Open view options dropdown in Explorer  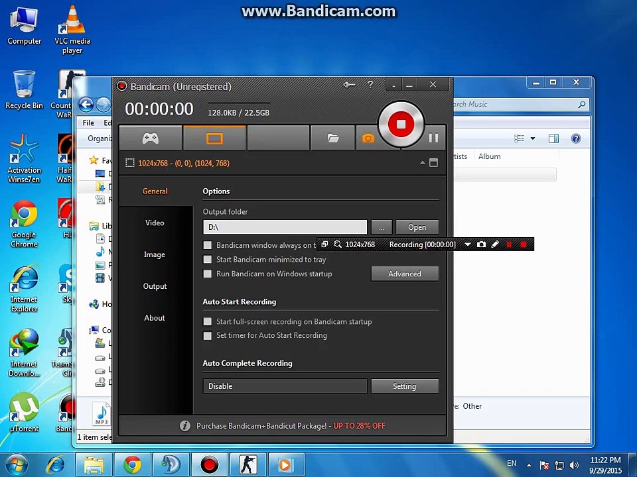click(x=533, y=138)
